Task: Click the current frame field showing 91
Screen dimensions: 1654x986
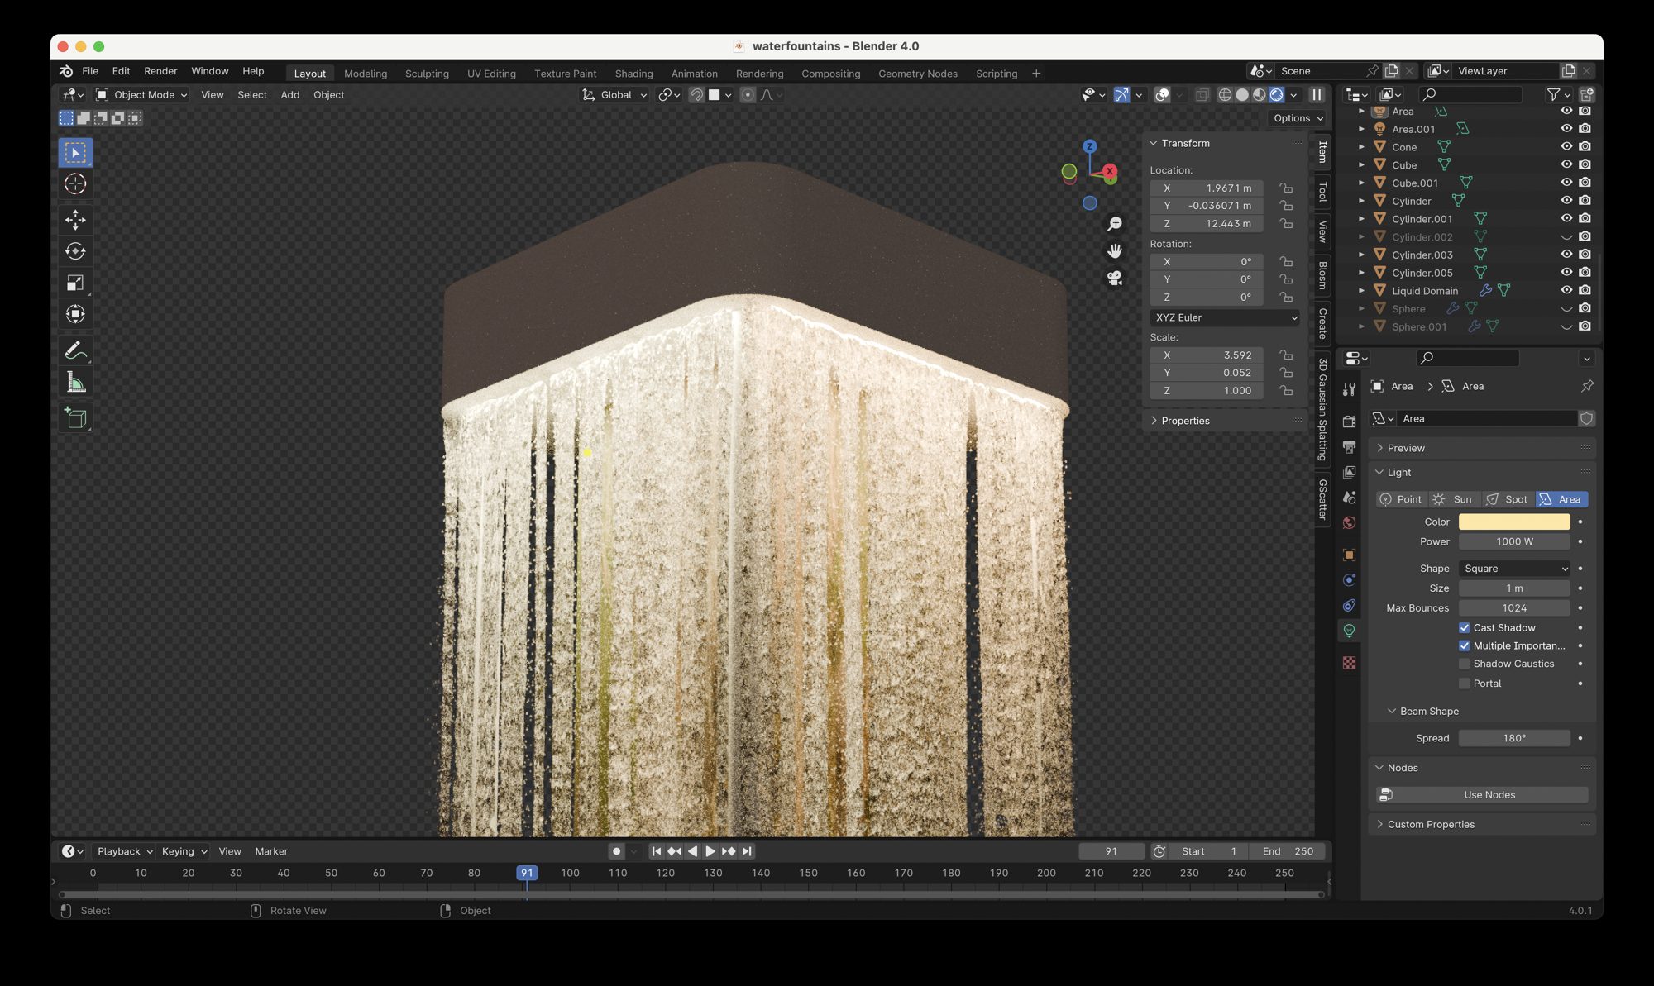Action: click(x=1111, y=851)
